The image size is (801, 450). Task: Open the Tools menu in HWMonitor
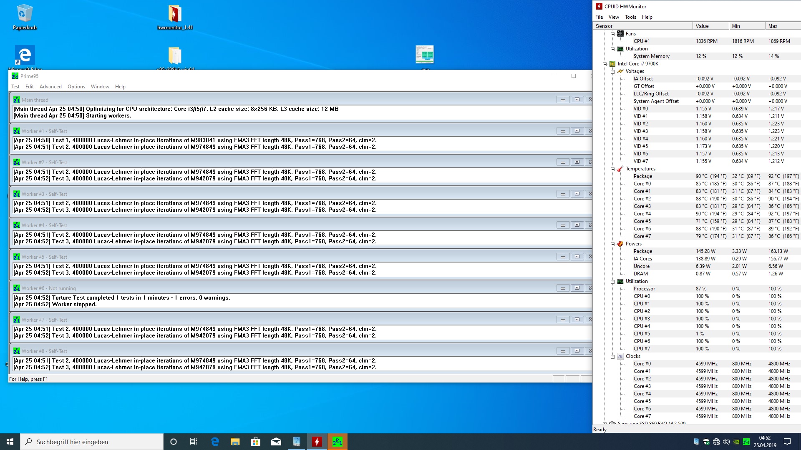pos(630,17)
